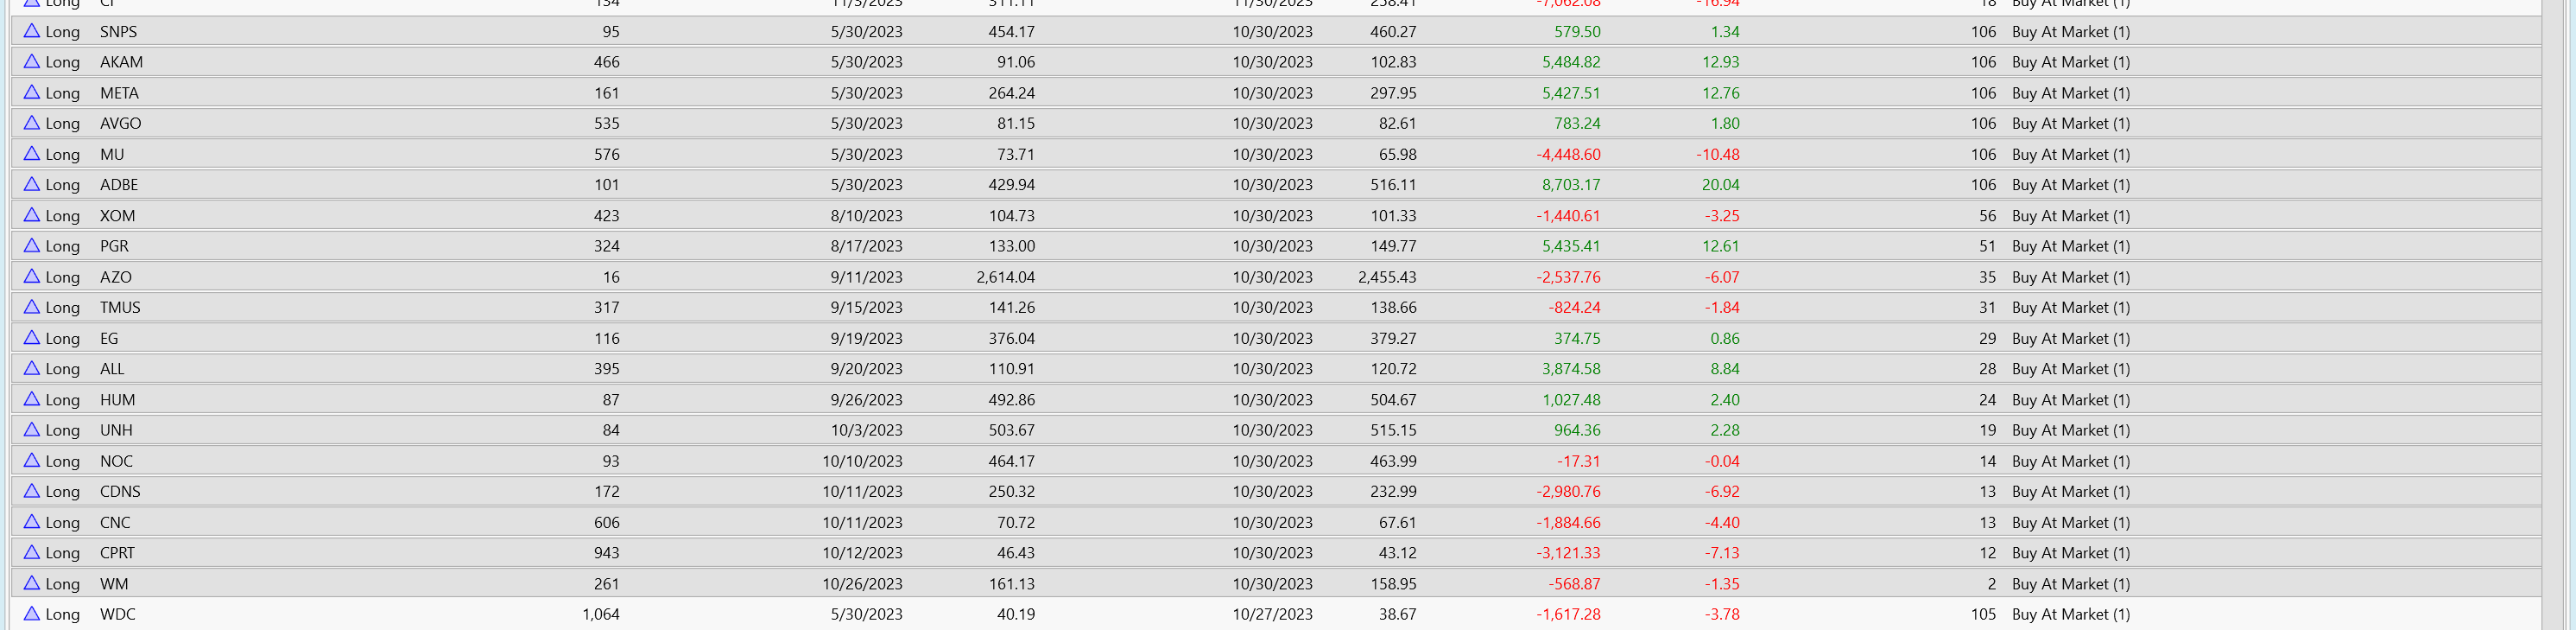The width and height of the screenshot is (2576, 630).
Task: Click the triangle icon beside CDNS
Action: coord(32,491)
